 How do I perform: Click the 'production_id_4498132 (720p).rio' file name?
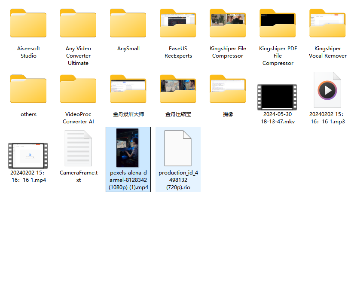pos(178,180)
